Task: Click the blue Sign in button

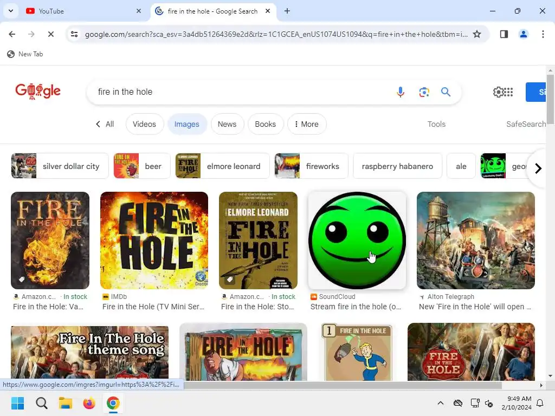Action: pos(536,92)
